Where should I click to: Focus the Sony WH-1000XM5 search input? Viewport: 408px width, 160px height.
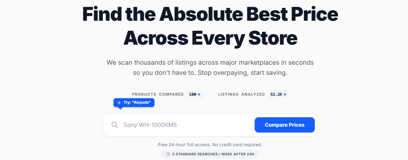[x=186, y=125]
